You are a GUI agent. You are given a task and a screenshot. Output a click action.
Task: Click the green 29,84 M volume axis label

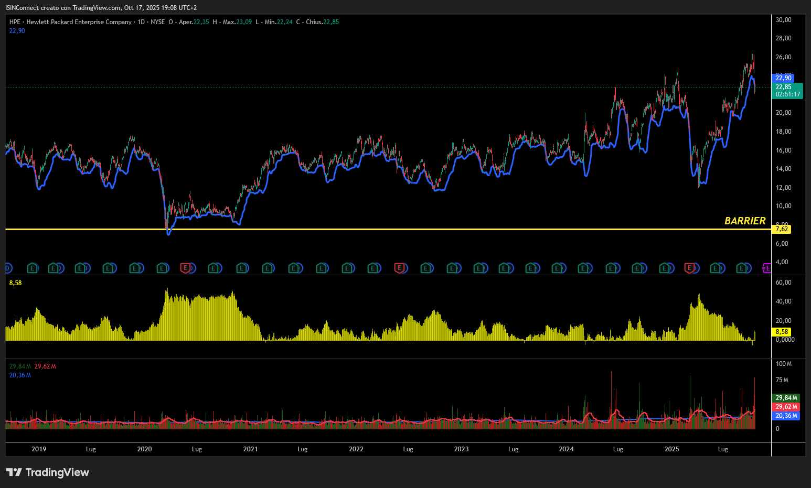(786, 398)
